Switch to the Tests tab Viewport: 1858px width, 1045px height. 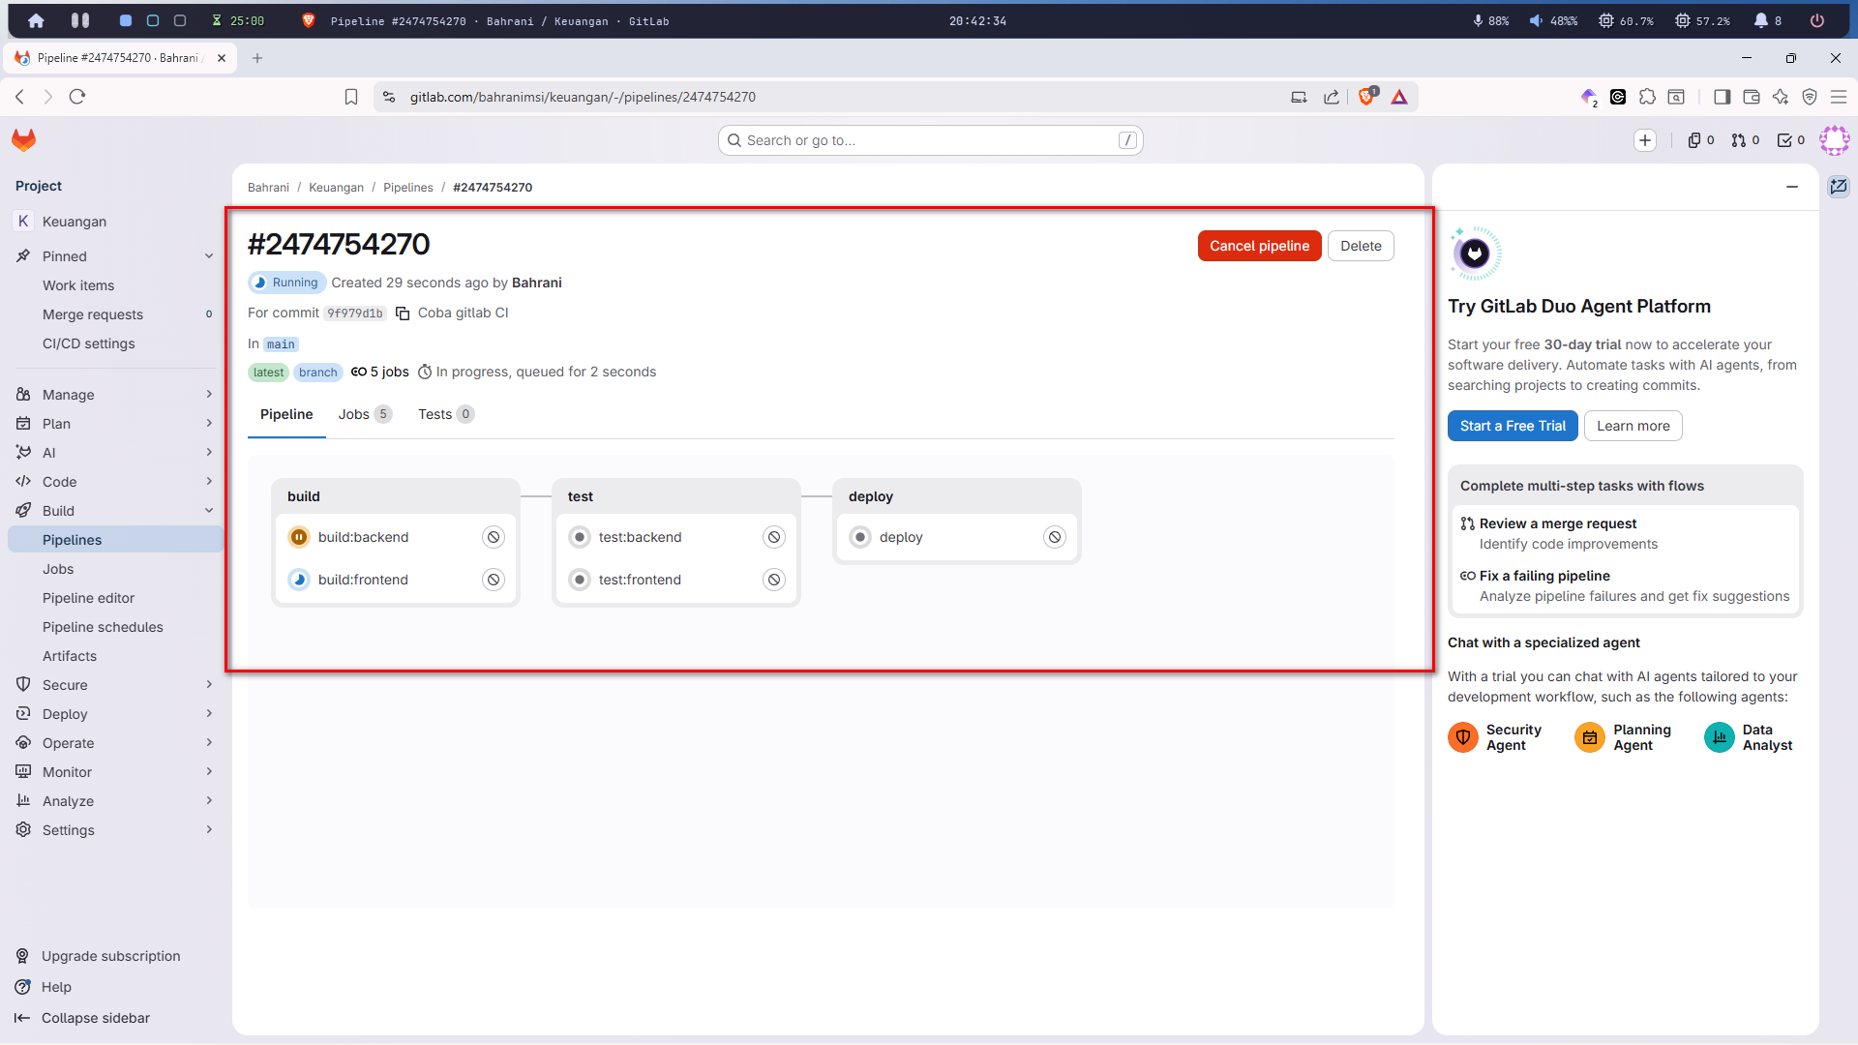(445, 414)
